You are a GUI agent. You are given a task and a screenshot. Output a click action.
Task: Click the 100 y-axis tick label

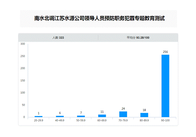pyautogui.click(x=23, y=93)
